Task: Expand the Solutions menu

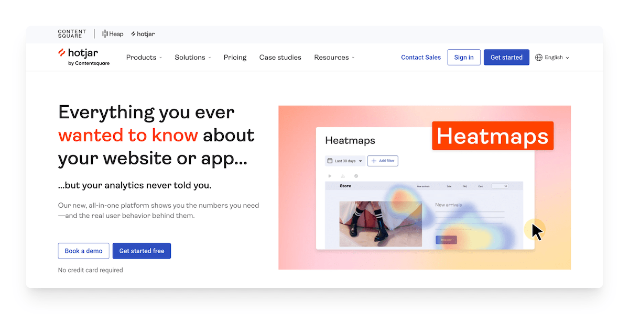Action: [x=193, y=58]
